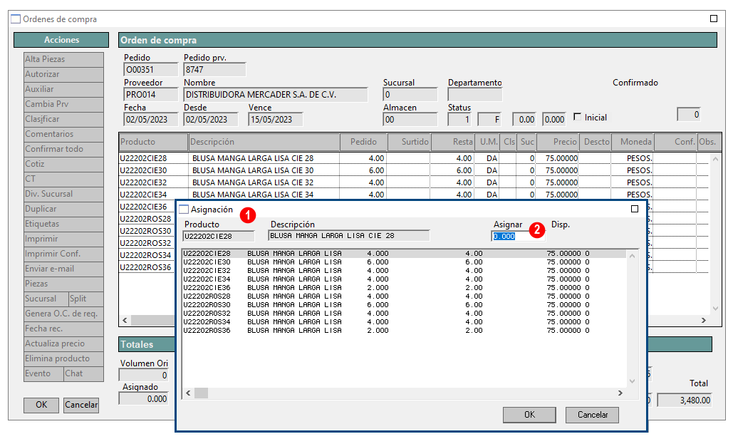The height and width of the screenshot is (439, 733).
Task: Select row U22202ROS32 in the Asignación list
Action: pyautogui.click(x=404, y=314)
